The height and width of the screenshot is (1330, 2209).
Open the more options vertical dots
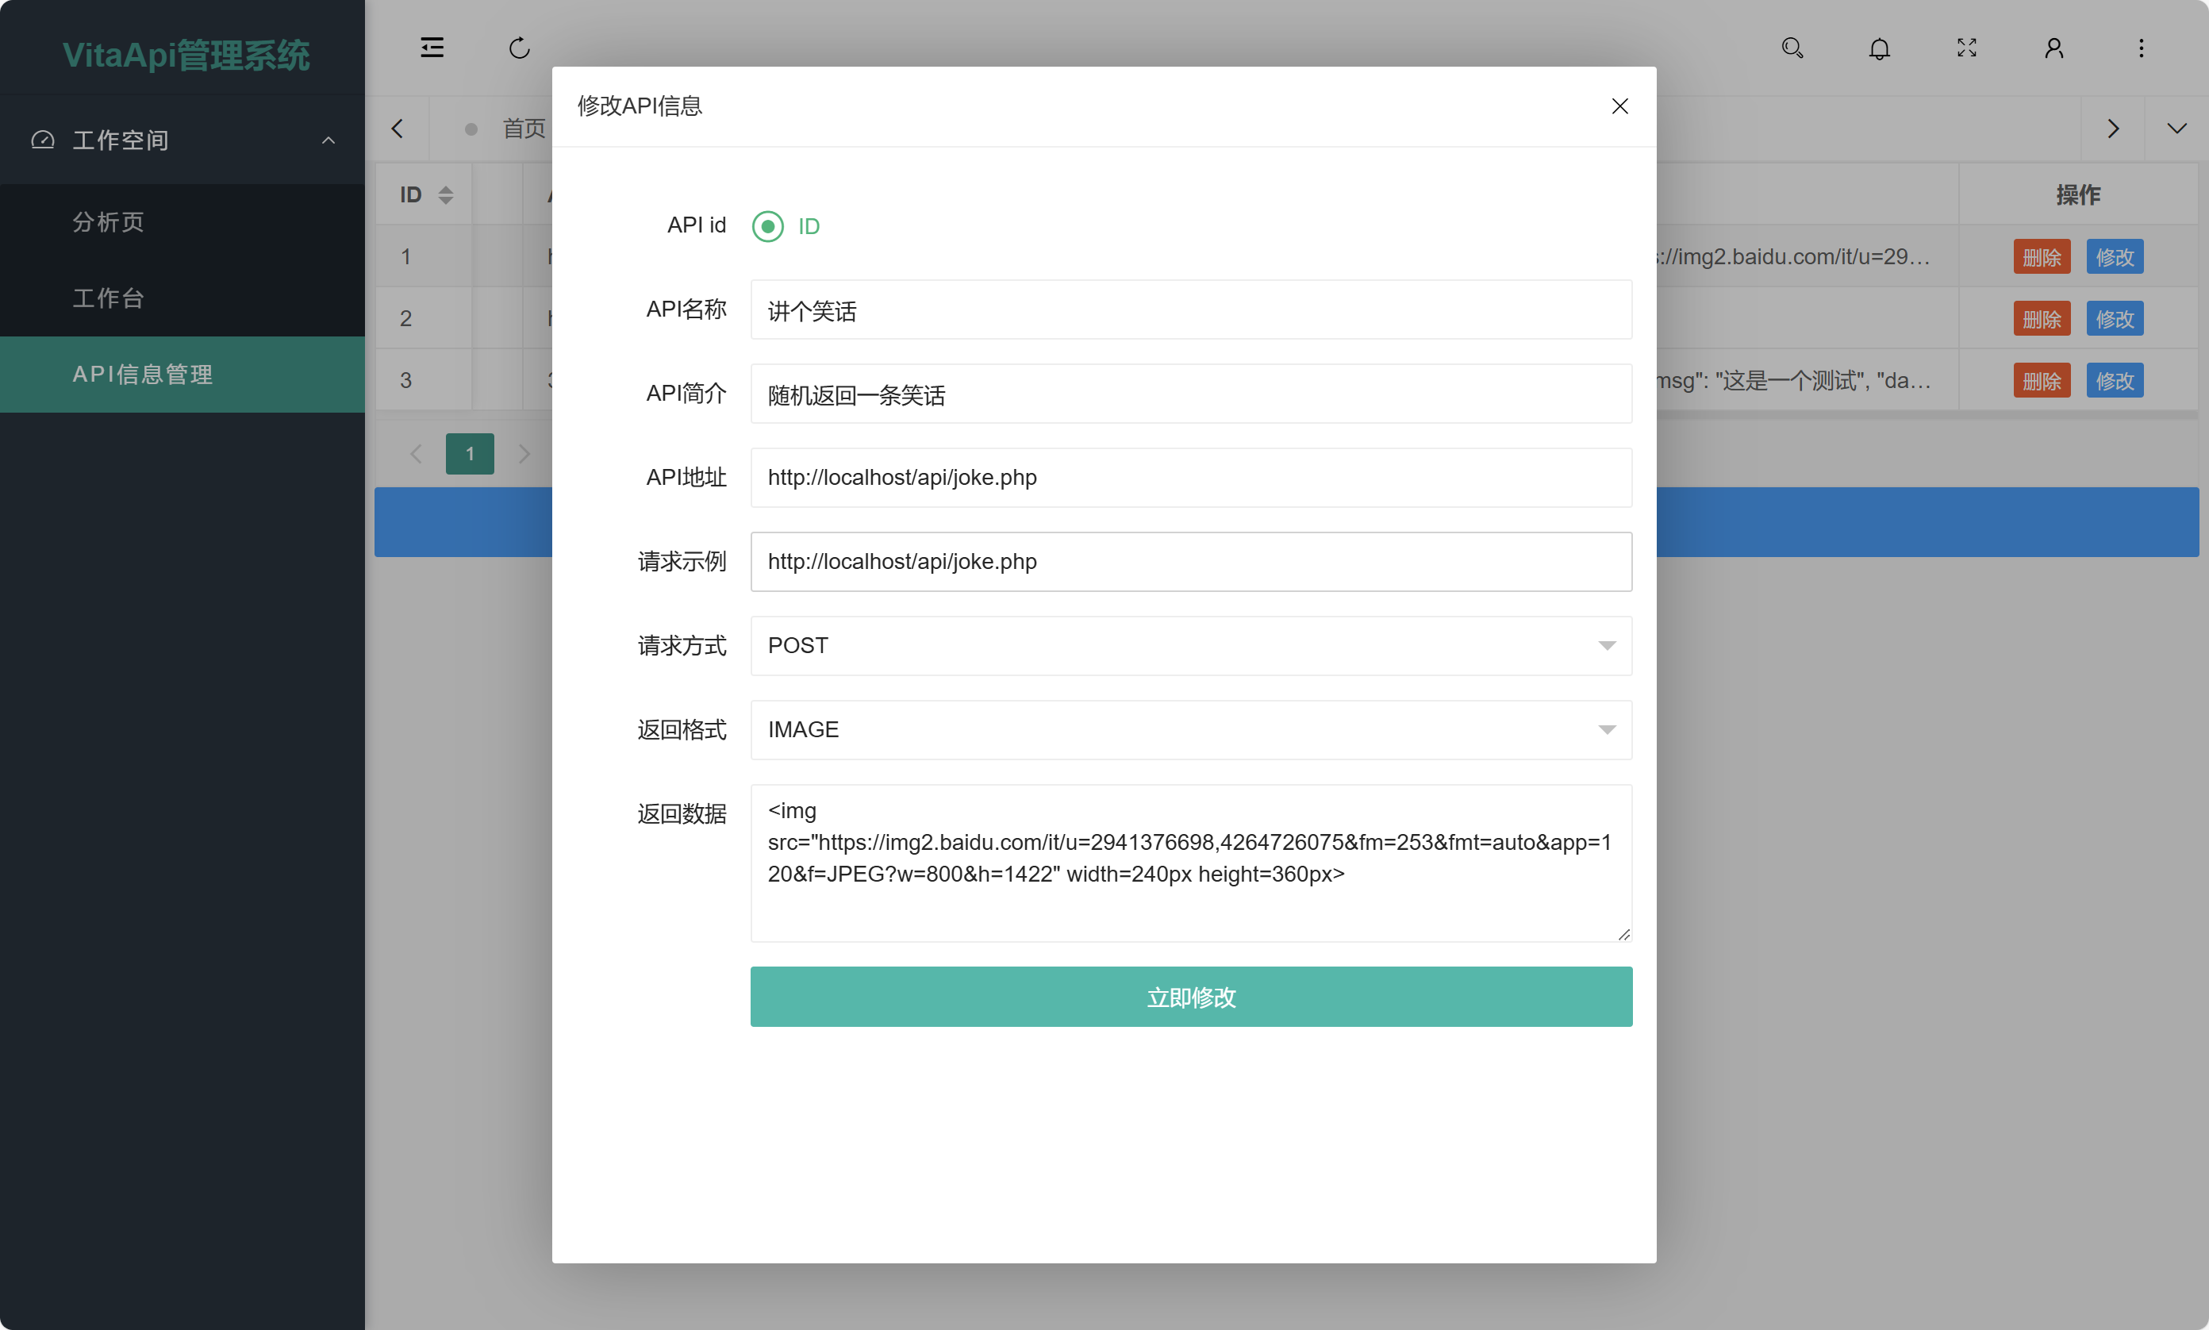point(2141,48)
